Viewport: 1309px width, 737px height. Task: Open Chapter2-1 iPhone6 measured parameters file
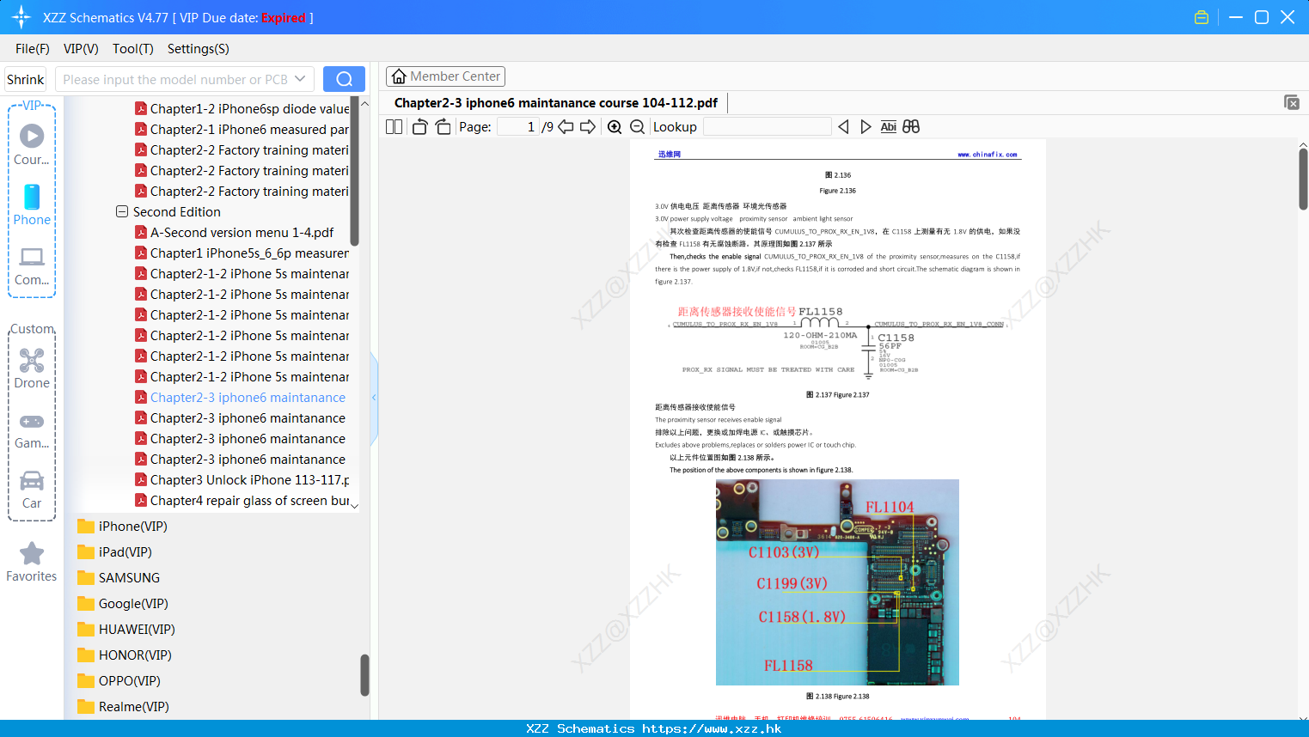click(x=242, y=130)
